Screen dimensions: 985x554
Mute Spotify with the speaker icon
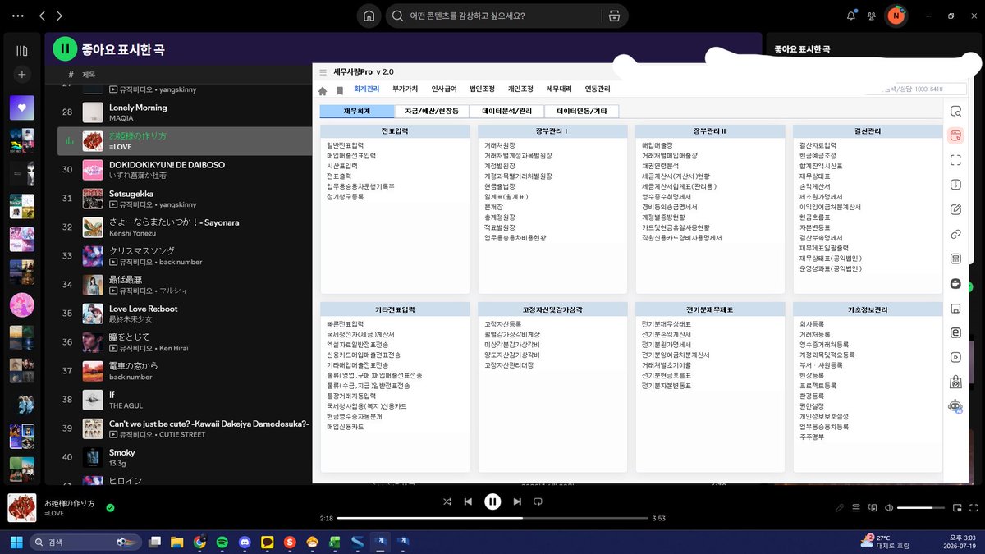click(x=889, y=508)
